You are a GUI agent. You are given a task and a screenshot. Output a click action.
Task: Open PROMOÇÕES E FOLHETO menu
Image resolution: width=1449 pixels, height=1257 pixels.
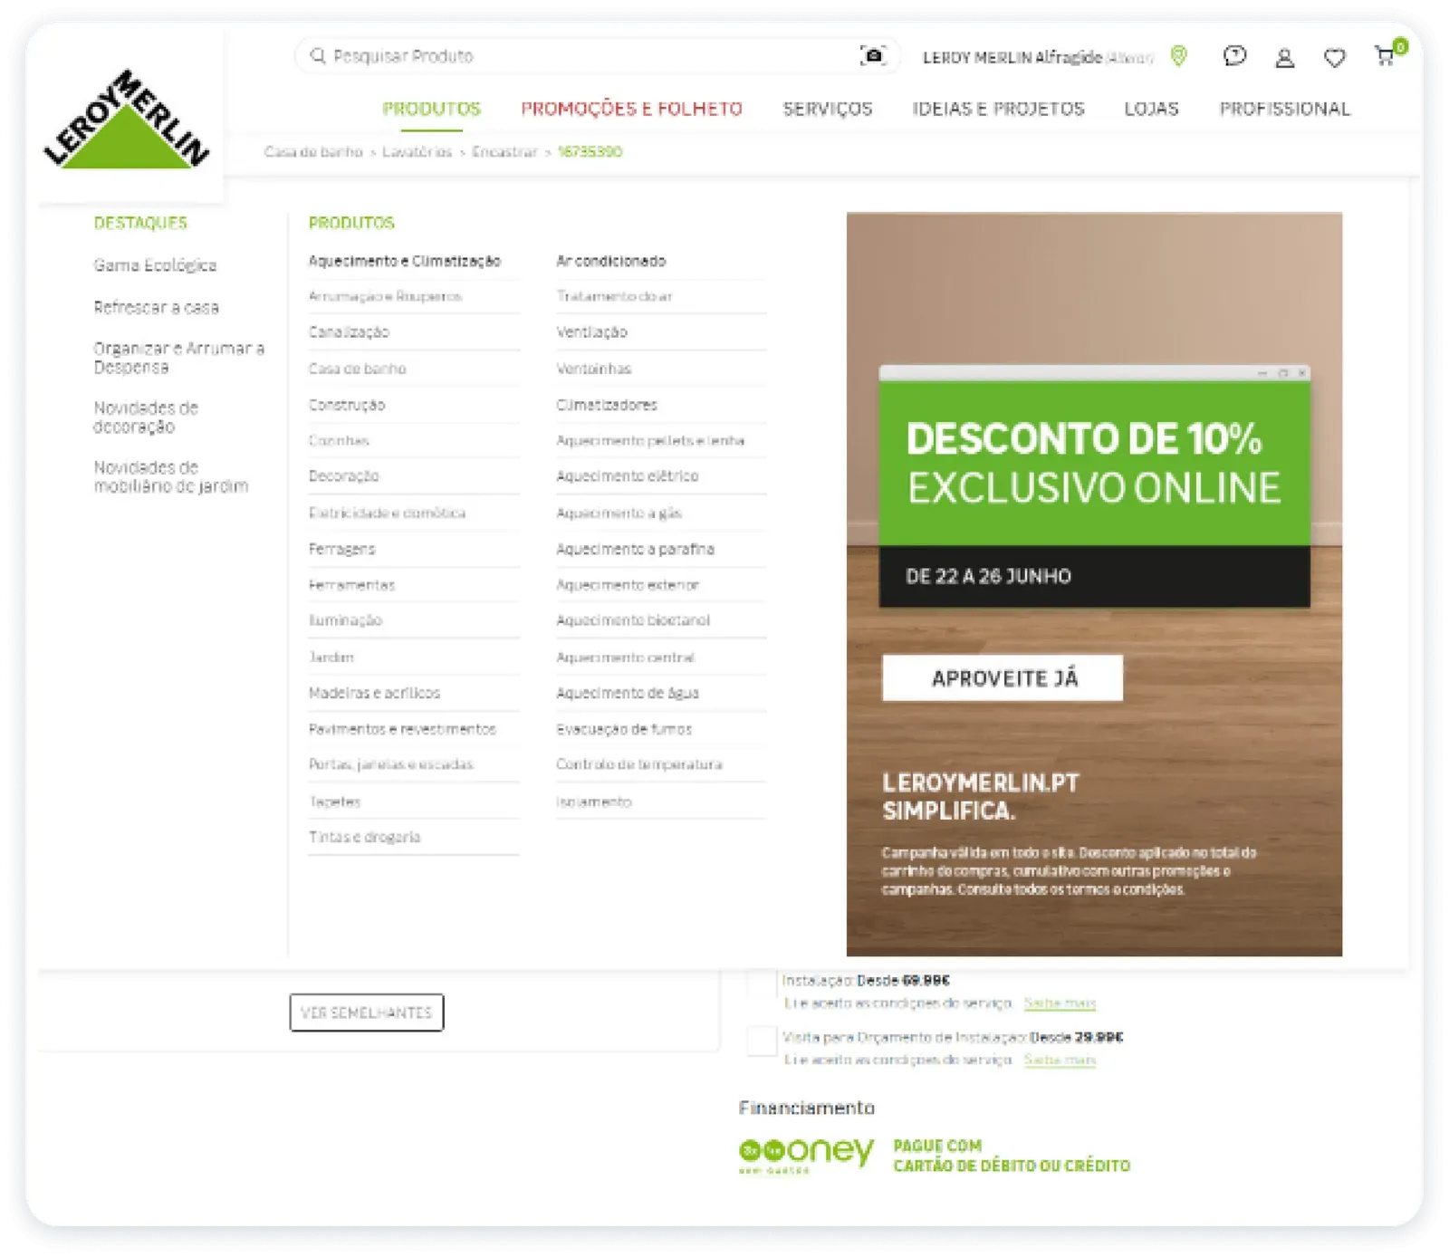(631, 109)
